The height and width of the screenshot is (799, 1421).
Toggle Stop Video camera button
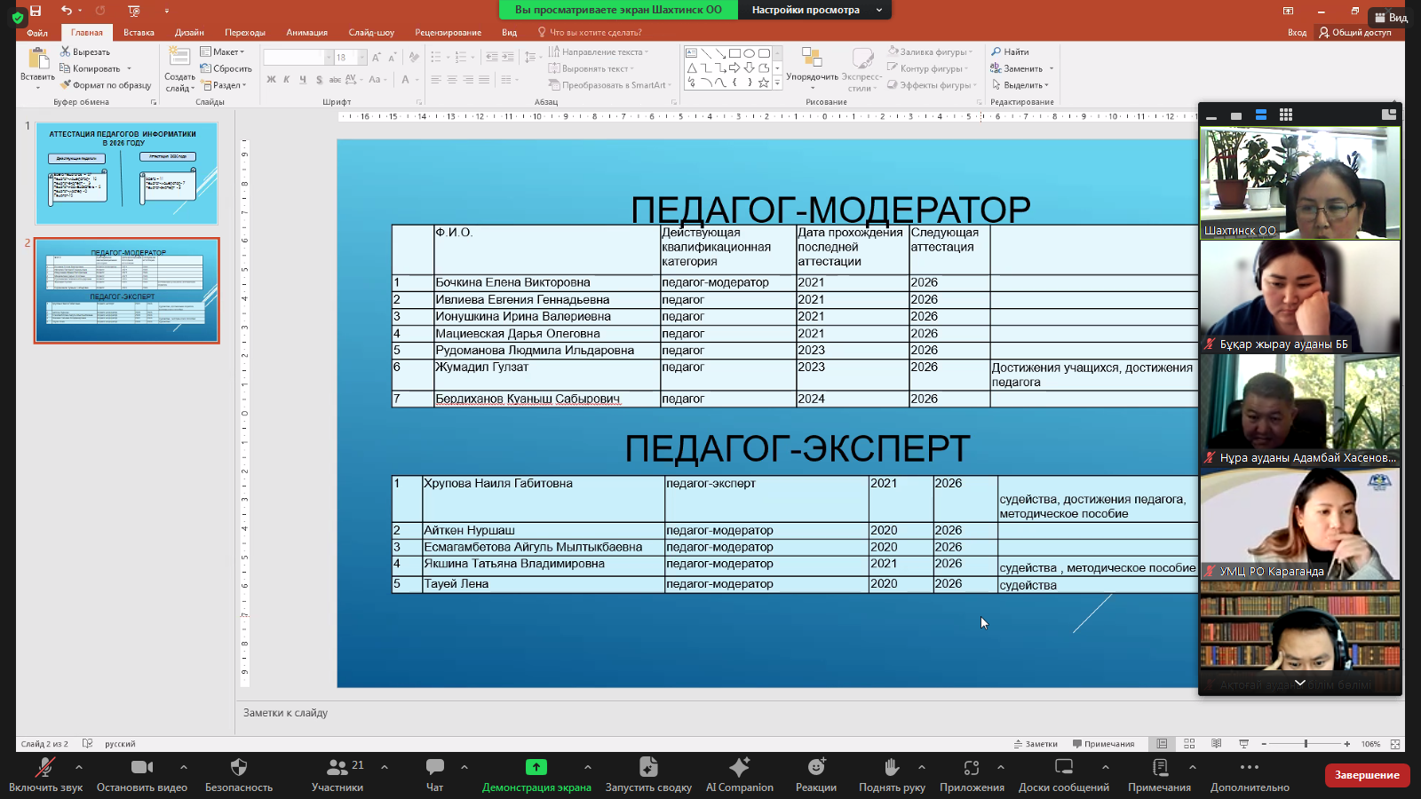[x=142, y=768]
